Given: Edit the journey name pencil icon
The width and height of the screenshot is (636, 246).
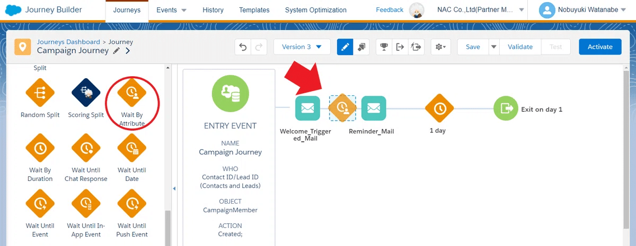Looking at the screenshot, I should tap(116, 51).
